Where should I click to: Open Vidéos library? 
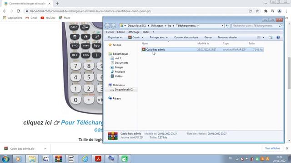tap(117, 76)
